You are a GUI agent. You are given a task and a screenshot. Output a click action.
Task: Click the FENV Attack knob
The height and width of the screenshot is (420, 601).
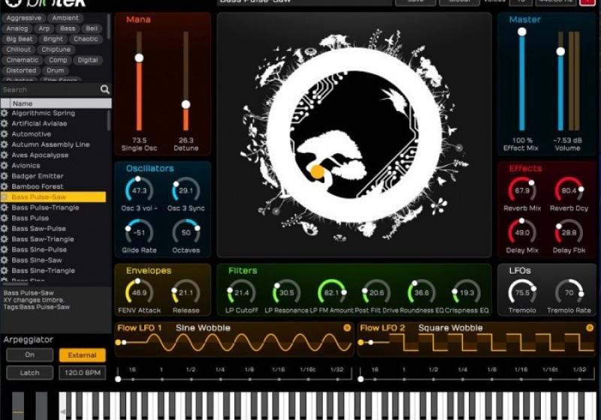point(139,292)
